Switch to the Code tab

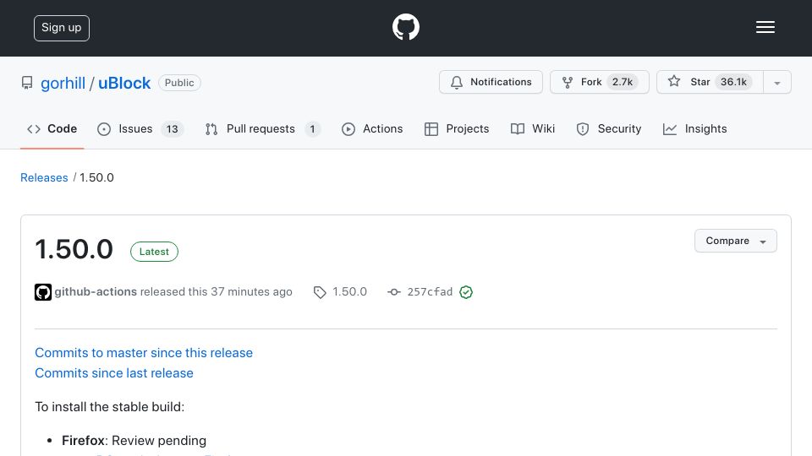[52, 128]
